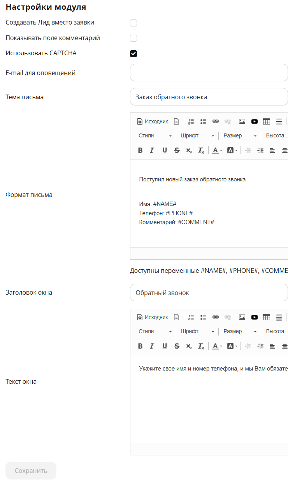Switch letter editor to 'Исходник' source view
The image size is (288, 483).
pyautogui.click(x=153, y=121)
